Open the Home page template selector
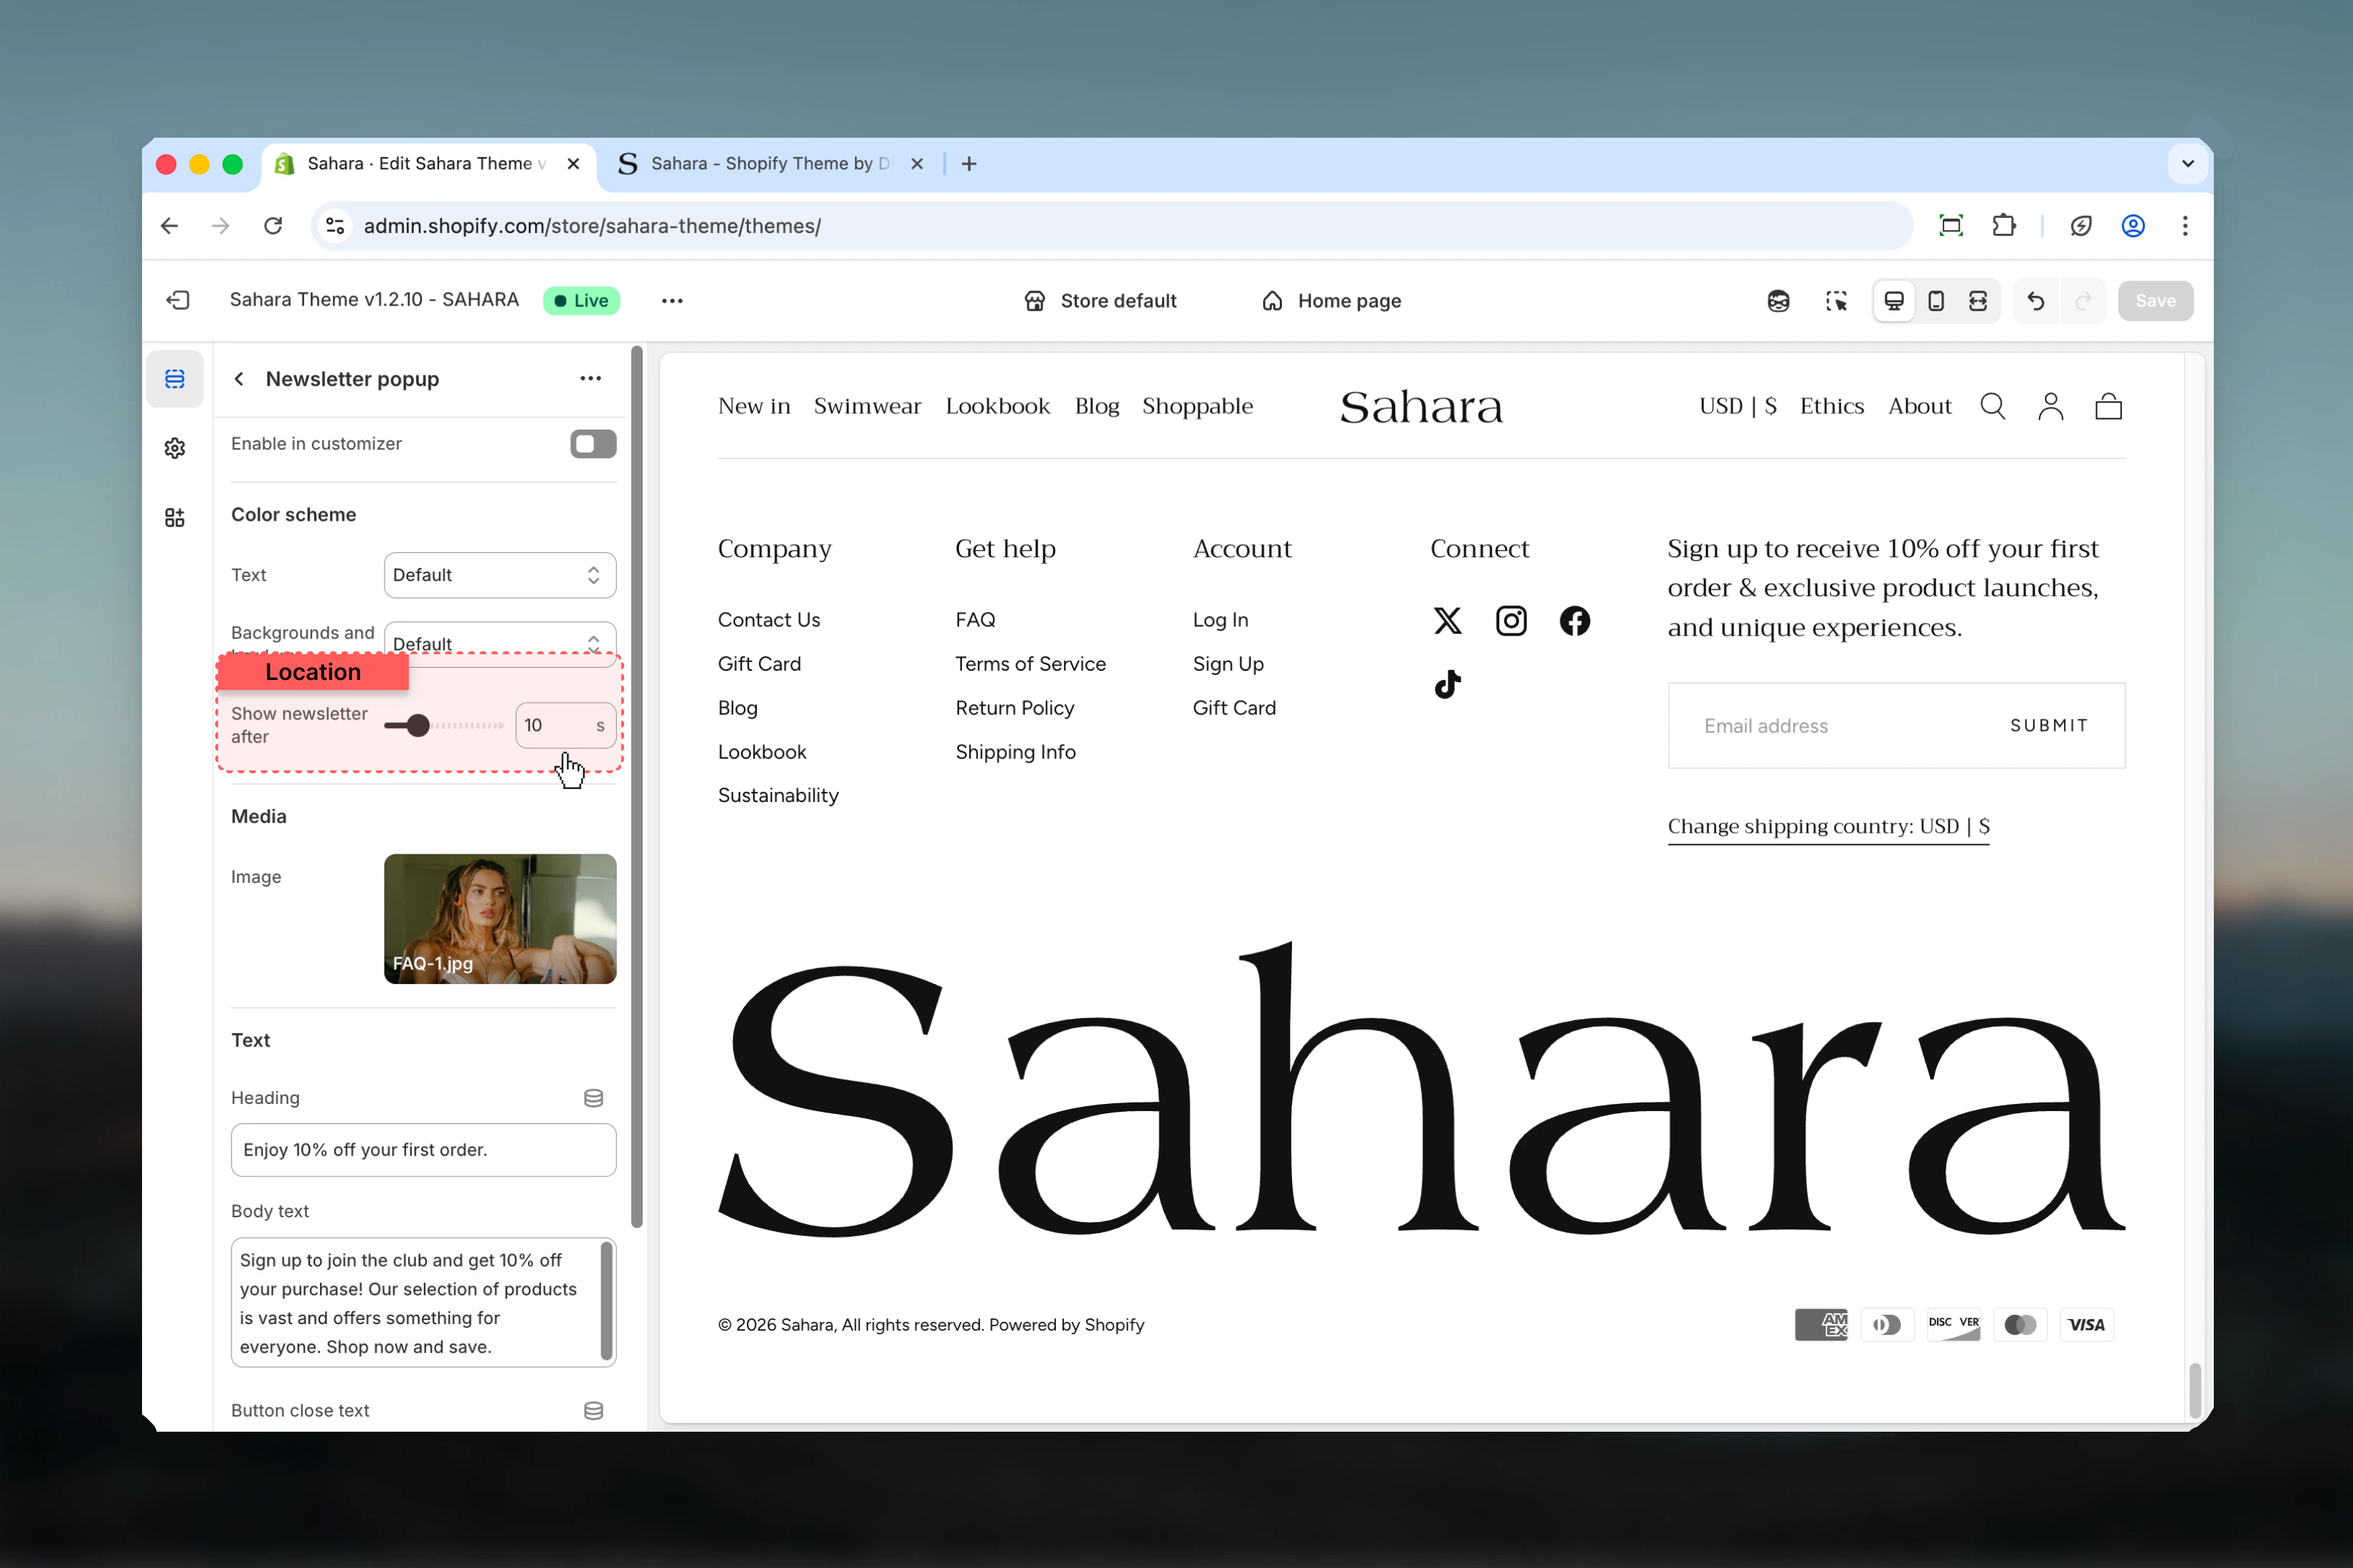This screenshot has width=2353, height=1568. click(1332, 301)
